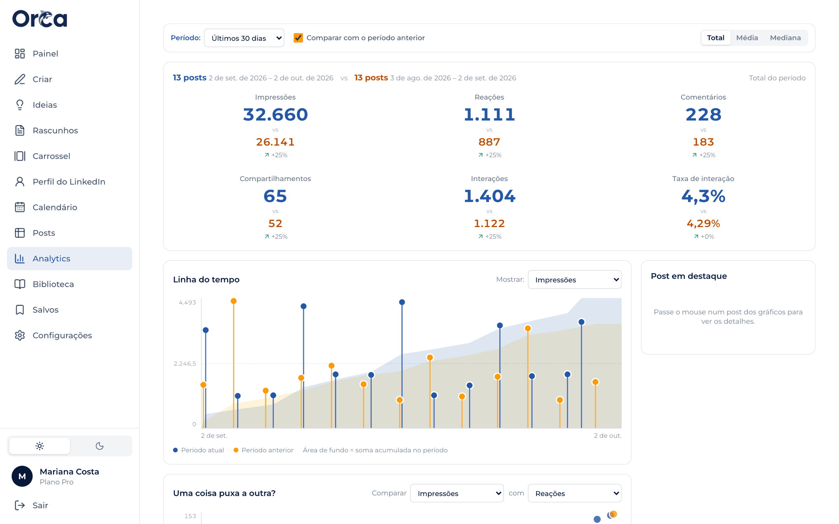839x524 pixels.
Task: Select the Ideias lightbulb icon
Action: point(20,105)
